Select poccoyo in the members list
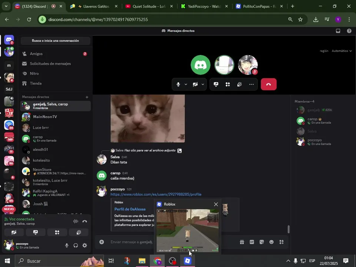Viewport: 356px width, 267px height. point(323,142)
